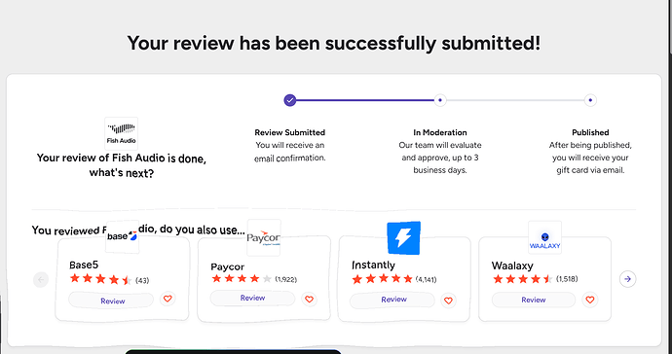
Task: Open the Paycor logo thumbnail
Action: 264,237
